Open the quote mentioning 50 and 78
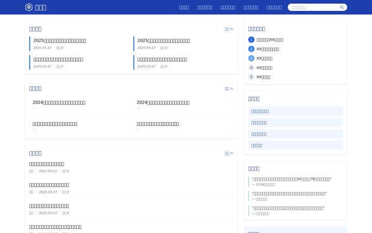The image size is (372, 233). [292, 179]
